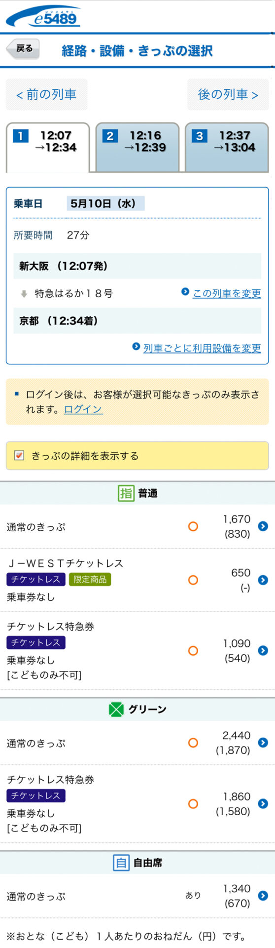Screen dimensions: 275x948
Task: Select availability circle for グリーン 通常のきっぷ
Action: 193,743
